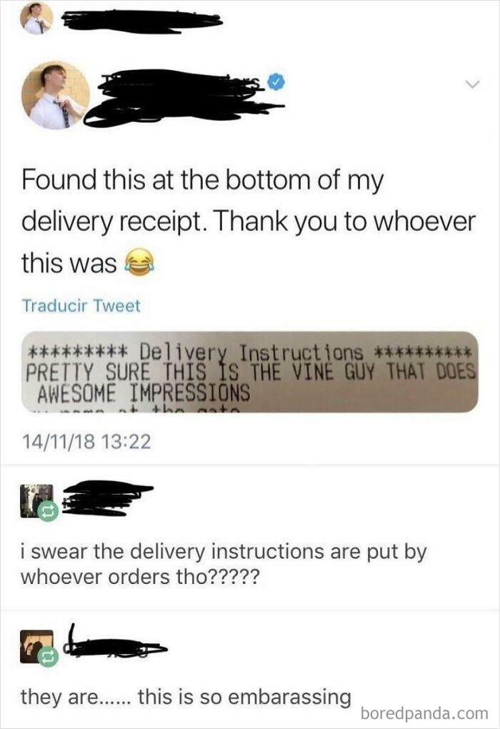The width and height of the screenshot is (500, 729).
Task: Click the Traducir Tweet link
Action: (81, 305)
